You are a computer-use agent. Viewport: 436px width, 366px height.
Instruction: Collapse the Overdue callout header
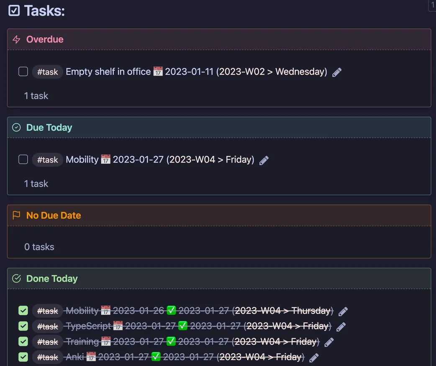(x=219, y=39)
